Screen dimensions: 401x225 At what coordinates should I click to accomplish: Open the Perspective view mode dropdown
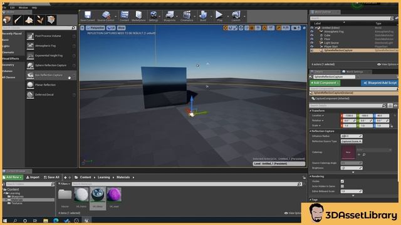95,27
